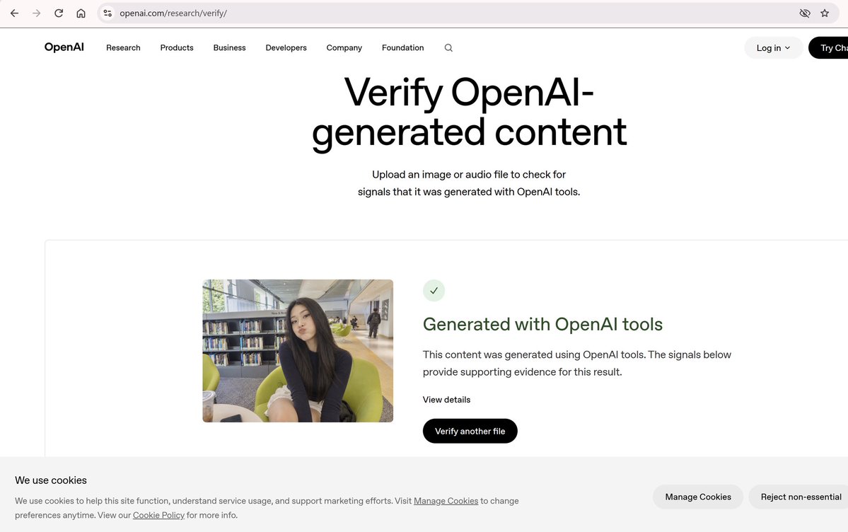Go back using the browser back arrow
Image resolution: width=848 pixels, height=532 pixels.
pyautogui.click(x=15, y=13)
